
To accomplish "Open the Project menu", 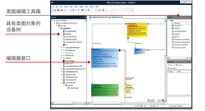I will point(66,7).
